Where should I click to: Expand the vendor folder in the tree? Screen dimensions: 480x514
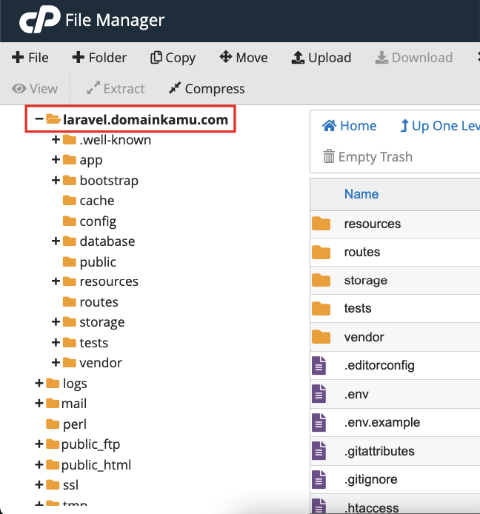tap(56, 363)
